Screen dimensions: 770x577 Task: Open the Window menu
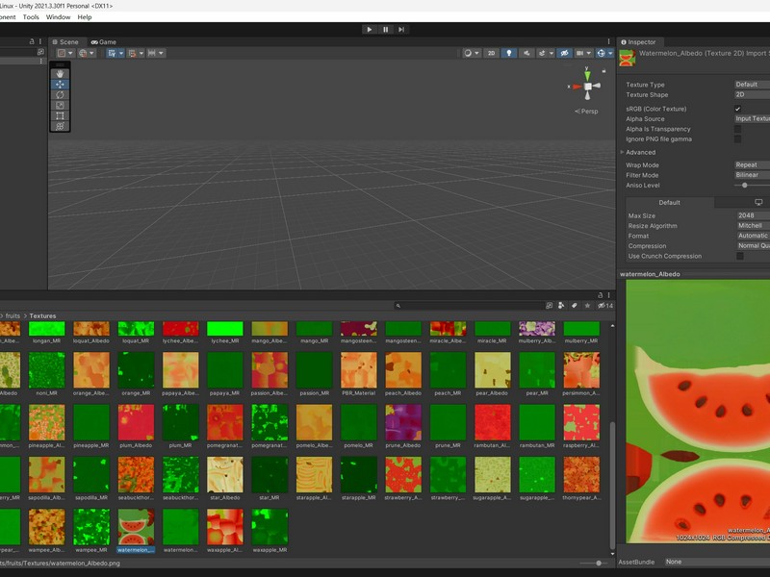(58, 16)
